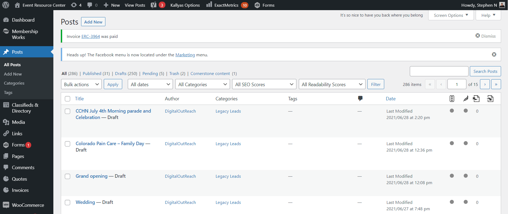Open the Categories submenu item under Posts

(x=14, y=83)
